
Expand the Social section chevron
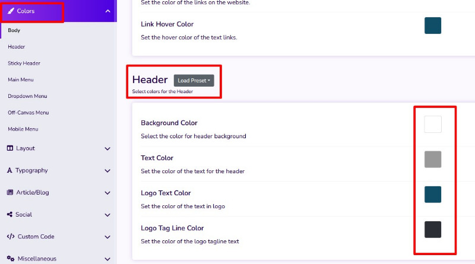click(x=107, y=215)
